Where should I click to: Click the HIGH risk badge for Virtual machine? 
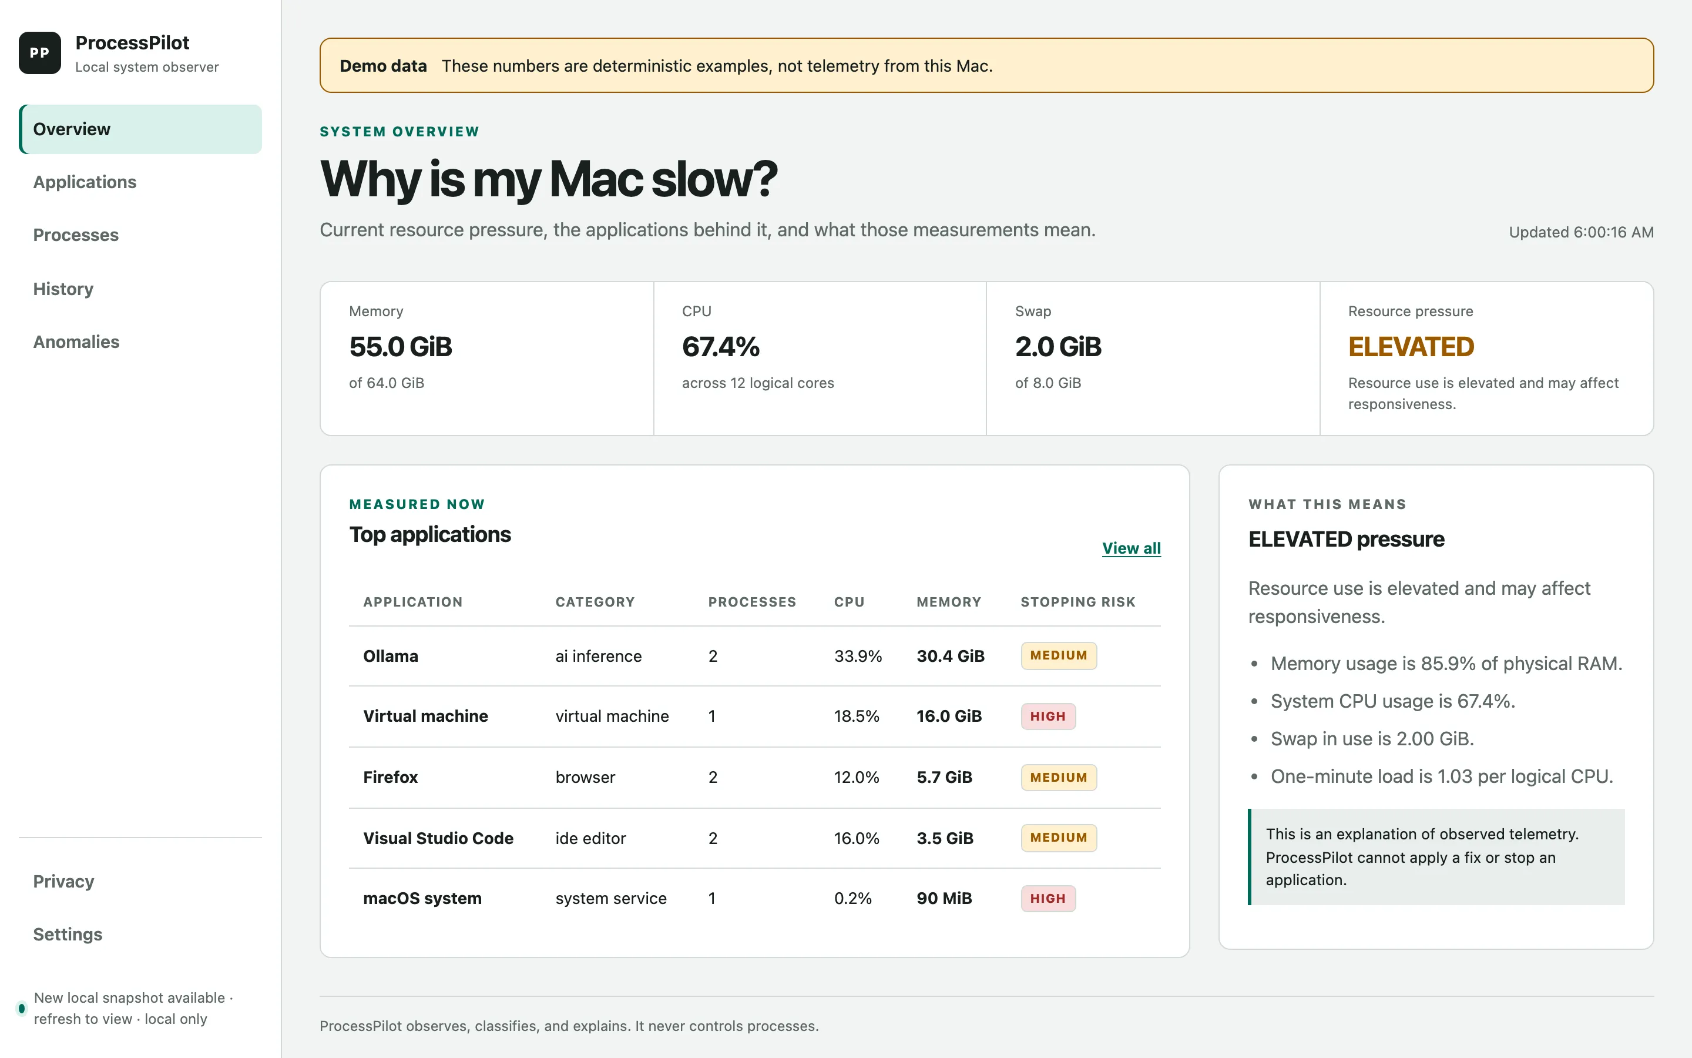(1048, 717)
